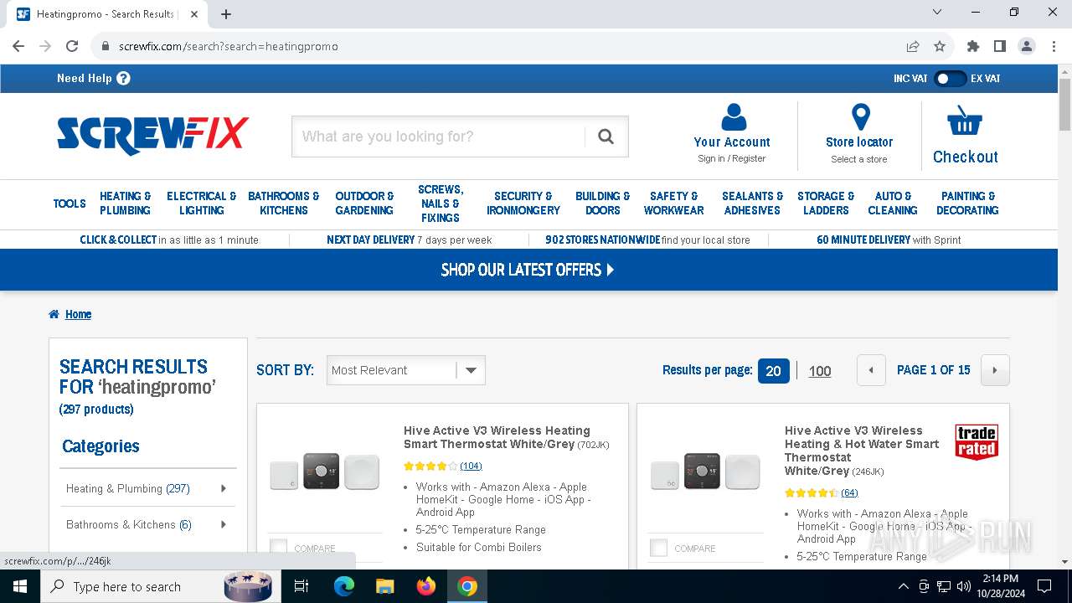
Task: Open the Heating & Plumbing menu
Action: pos(126,204)
